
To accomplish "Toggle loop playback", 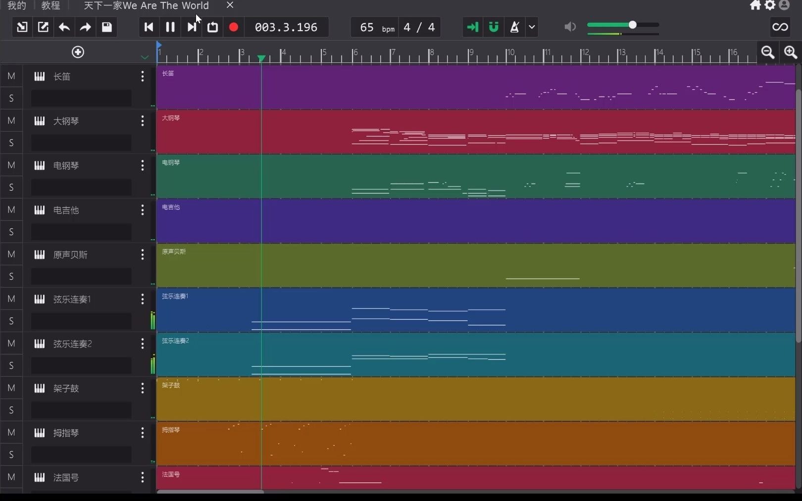I will pos(212,27).
